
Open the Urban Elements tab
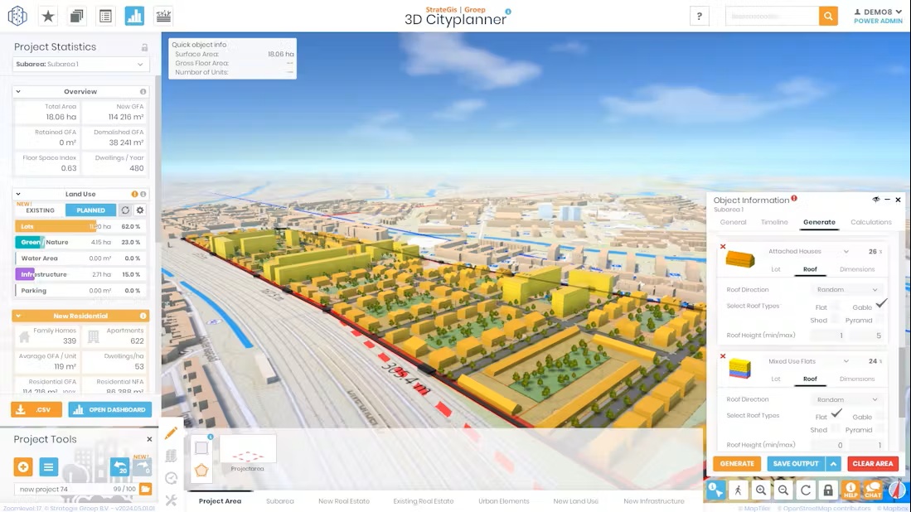504,501
